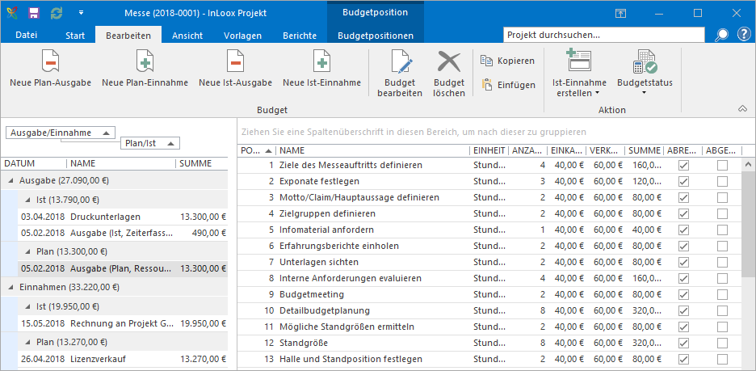Select Rechnung an Projekt G... entry
The width and height of the screenshot is (756, 371).
(123, 323)
